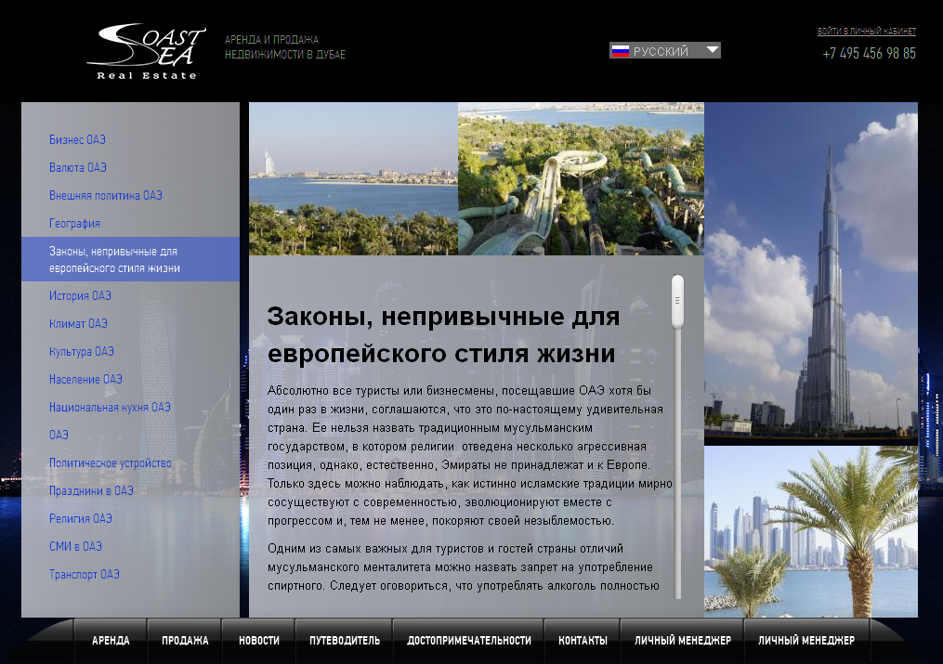Click the slogan Аренда и продажа недвижимости
The image size is (943, 664).
point(285,46)
